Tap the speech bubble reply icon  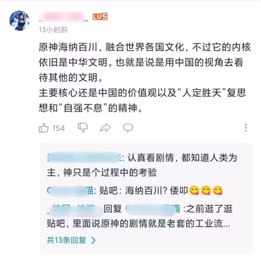click(128, 128)
